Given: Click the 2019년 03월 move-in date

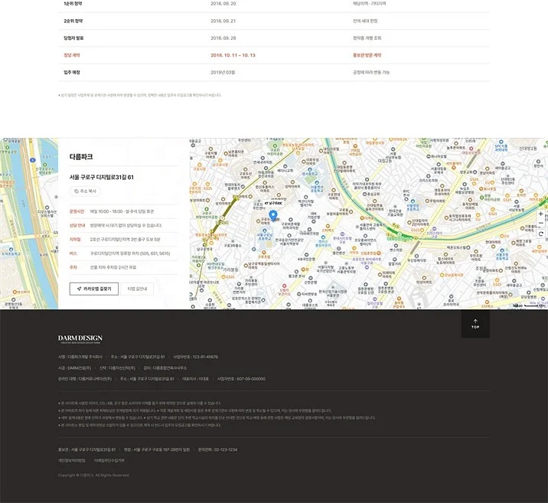Looking at the screenshot, I should pyautogui.click(x=223, y=73).
